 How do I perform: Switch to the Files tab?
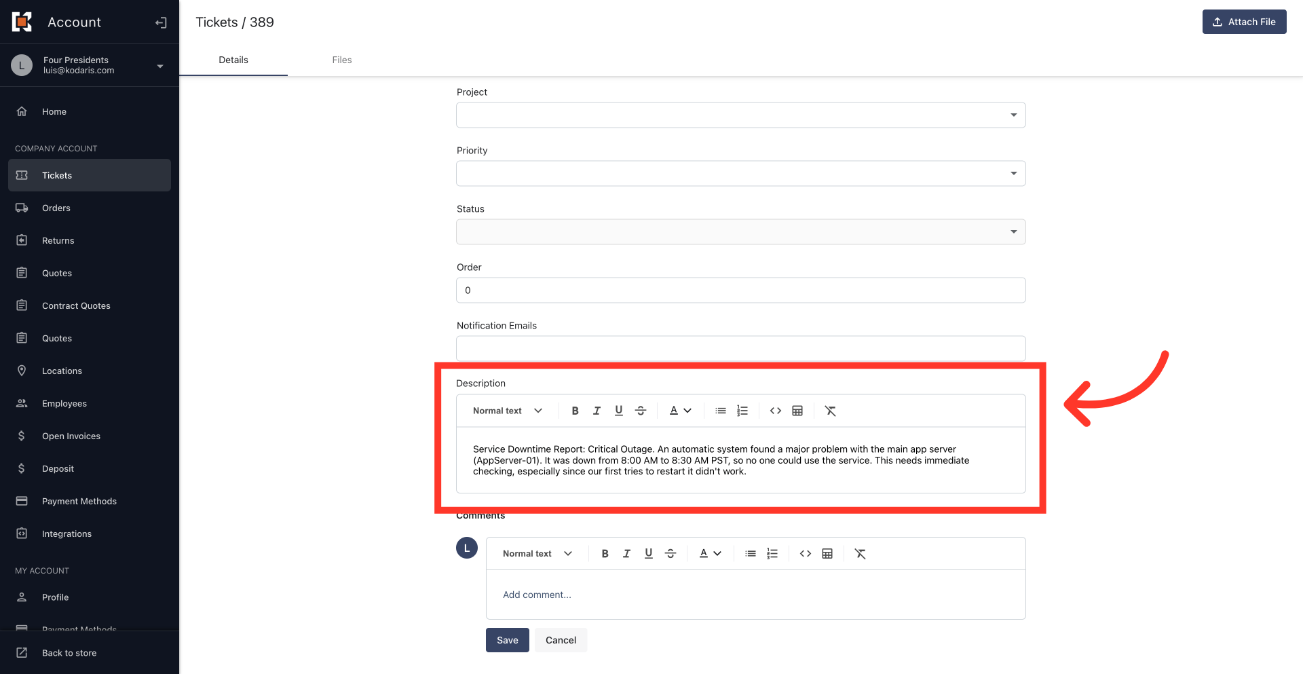point(342,60)
